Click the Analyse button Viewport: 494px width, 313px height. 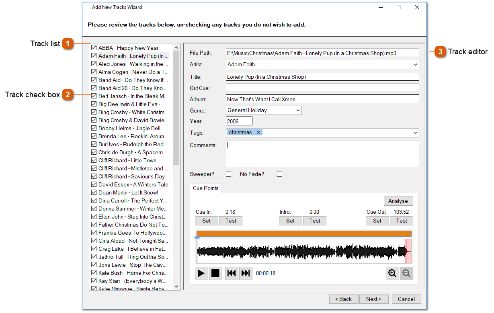[398, 201]
